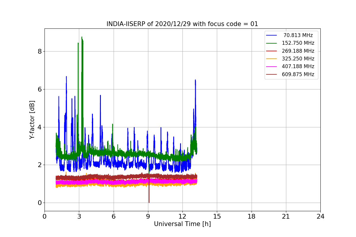Select the 152.750 MHz legend label
Screen dimensions: 356x237
pyautogui.click(x=298, y=43)
